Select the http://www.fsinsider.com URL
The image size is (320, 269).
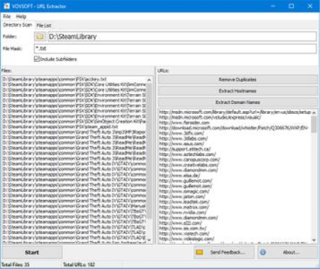tap(184, 122)
